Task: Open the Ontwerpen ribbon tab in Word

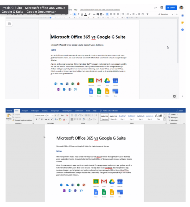Action: pos(35,110)
